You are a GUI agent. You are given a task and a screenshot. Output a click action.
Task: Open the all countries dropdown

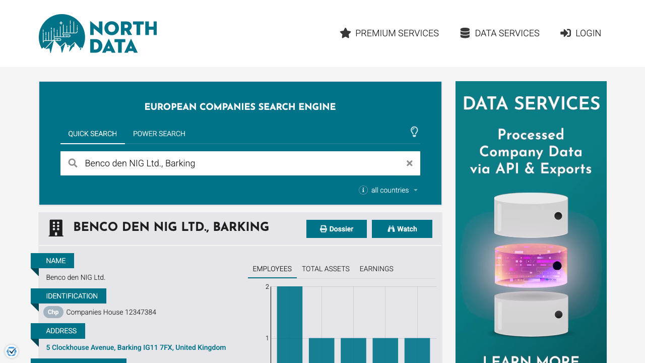[x=390, y=190]
